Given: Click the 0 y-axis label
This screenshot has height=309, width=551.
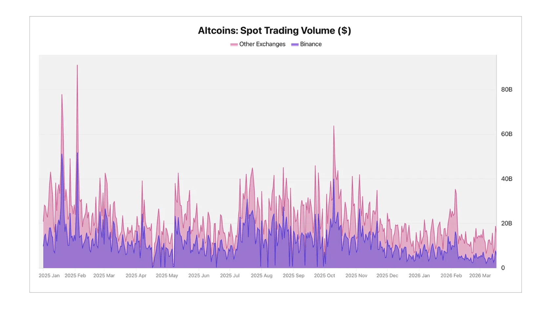Looking at the screenshot, I should click(x=503, y=268).
